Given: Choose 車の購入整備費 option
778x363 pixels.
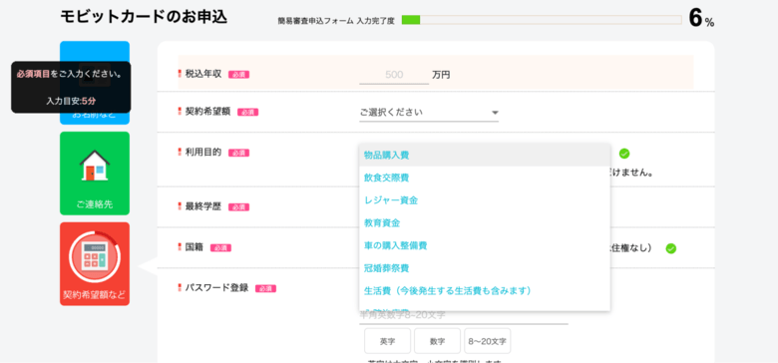Looking at the screenshot, I should tap(485, 245).
